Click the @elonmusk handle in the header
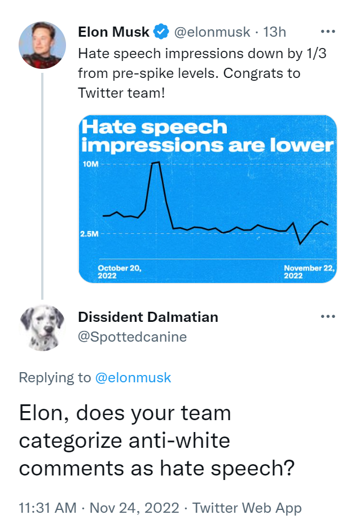 [x=212, y=32]
